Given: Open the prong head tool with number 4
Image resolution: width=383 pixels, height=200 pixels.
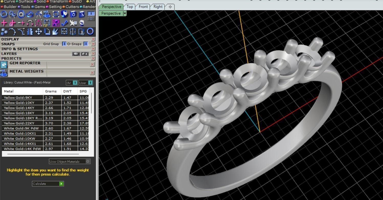Looking at the screenshot, I should pos(38,14).
